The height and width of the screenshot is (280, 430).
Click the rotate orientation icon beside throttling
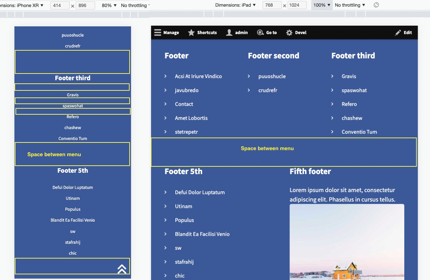[x=375, y=5]
